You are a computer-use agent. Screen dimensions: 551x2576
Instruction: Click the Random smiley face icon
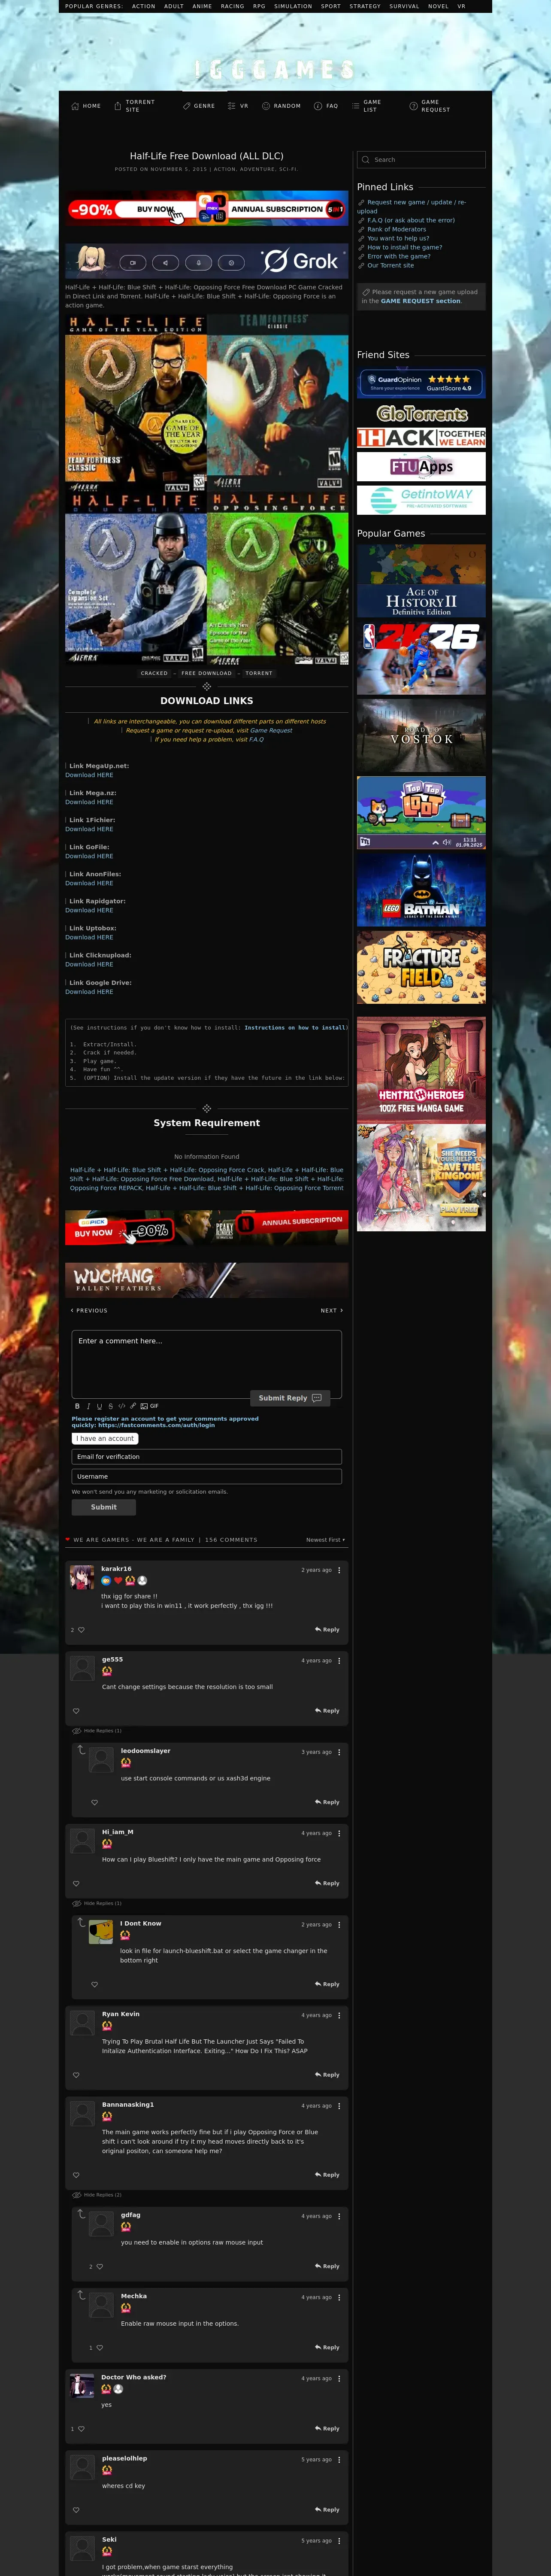pyautogui.click(x=266, y=106)
